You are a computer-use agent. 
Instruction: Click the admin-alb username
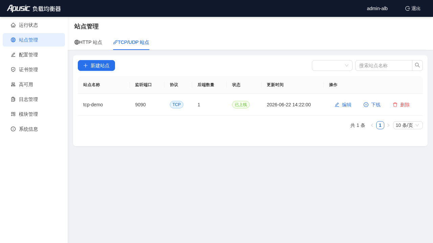point(377,8)
